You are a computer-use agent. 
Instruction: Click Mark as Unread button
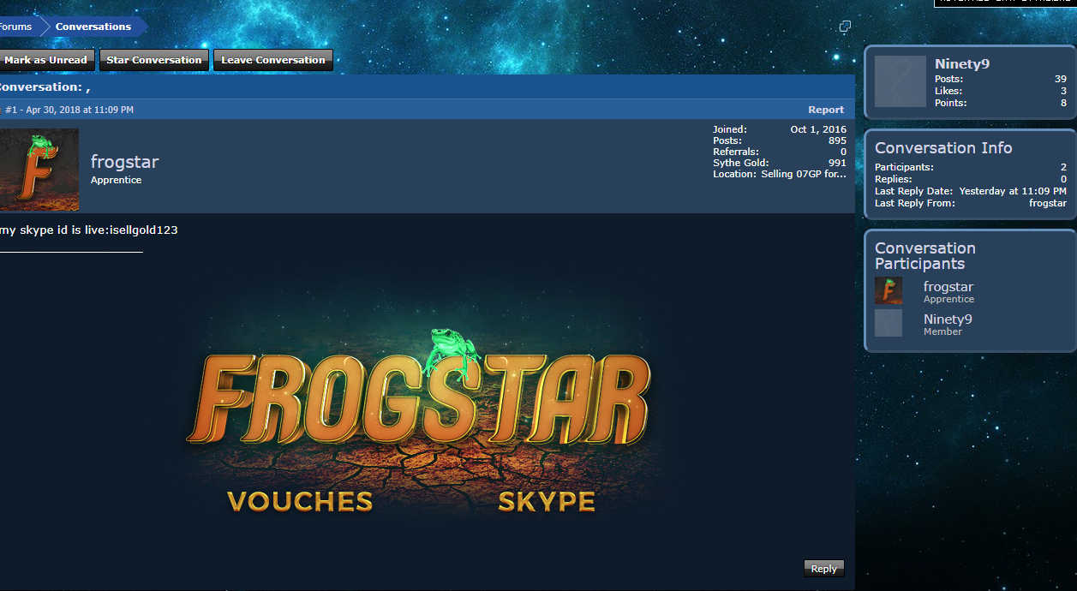[47, 60]
